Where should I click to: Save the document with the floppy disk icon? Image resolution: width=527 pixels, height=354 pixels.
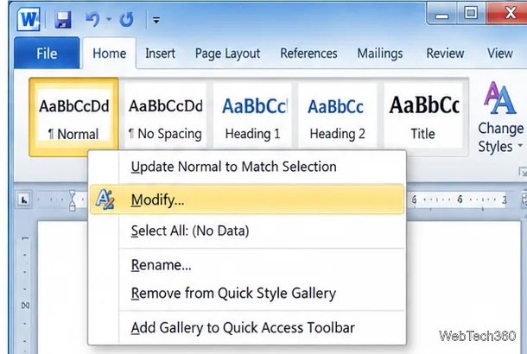(63, 20)
